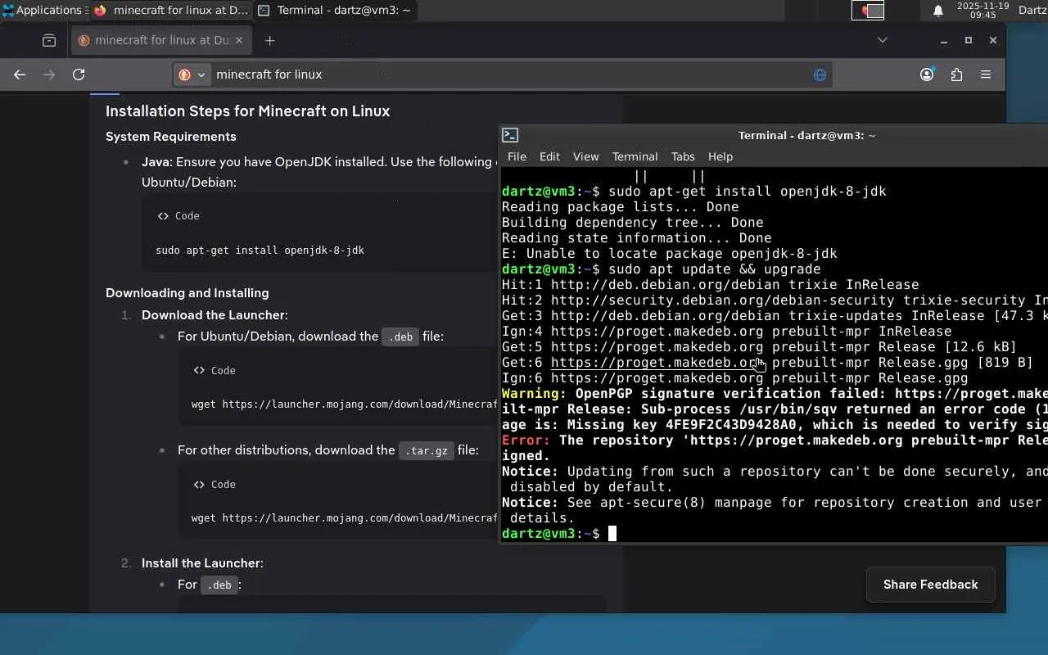1048x655 pixels.
Task: Click the Code label above the apt-get snippet
Action: [178, 216]
